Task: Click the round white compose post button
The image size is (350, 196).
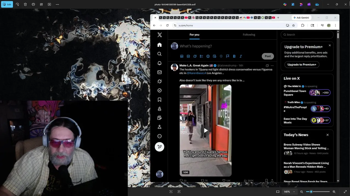Action: coord(159,147)
